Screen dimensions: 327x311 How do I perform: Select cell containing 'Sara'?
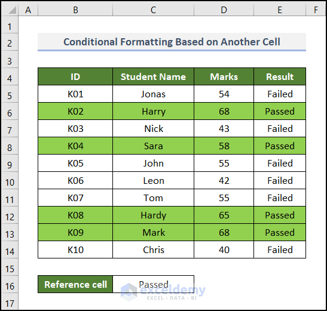[153, 146]
